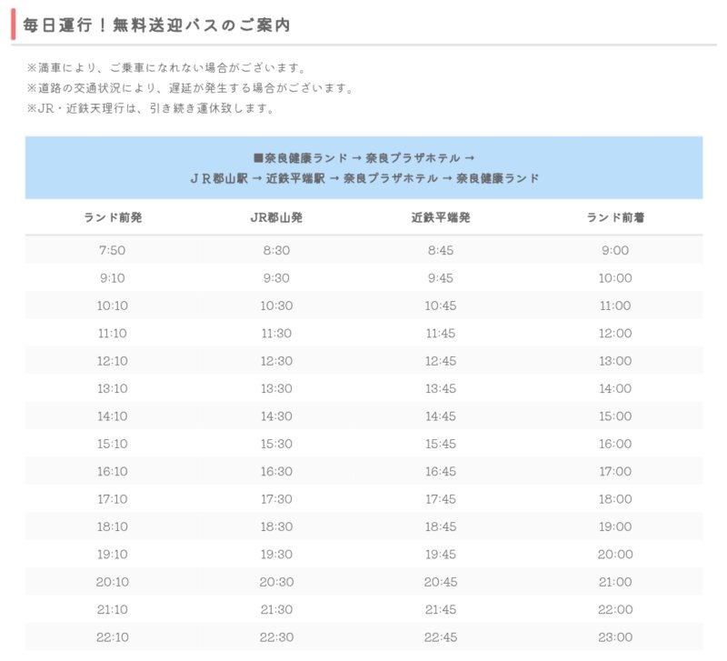The height and width of the screenshot is (661, 727).
Task: Click the 18:00 arrival time cell
Action: (615, 499)
